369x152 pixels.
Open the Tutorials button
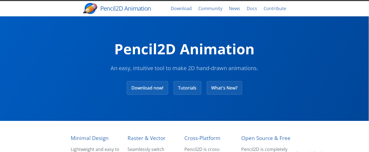tap(187, 88)
